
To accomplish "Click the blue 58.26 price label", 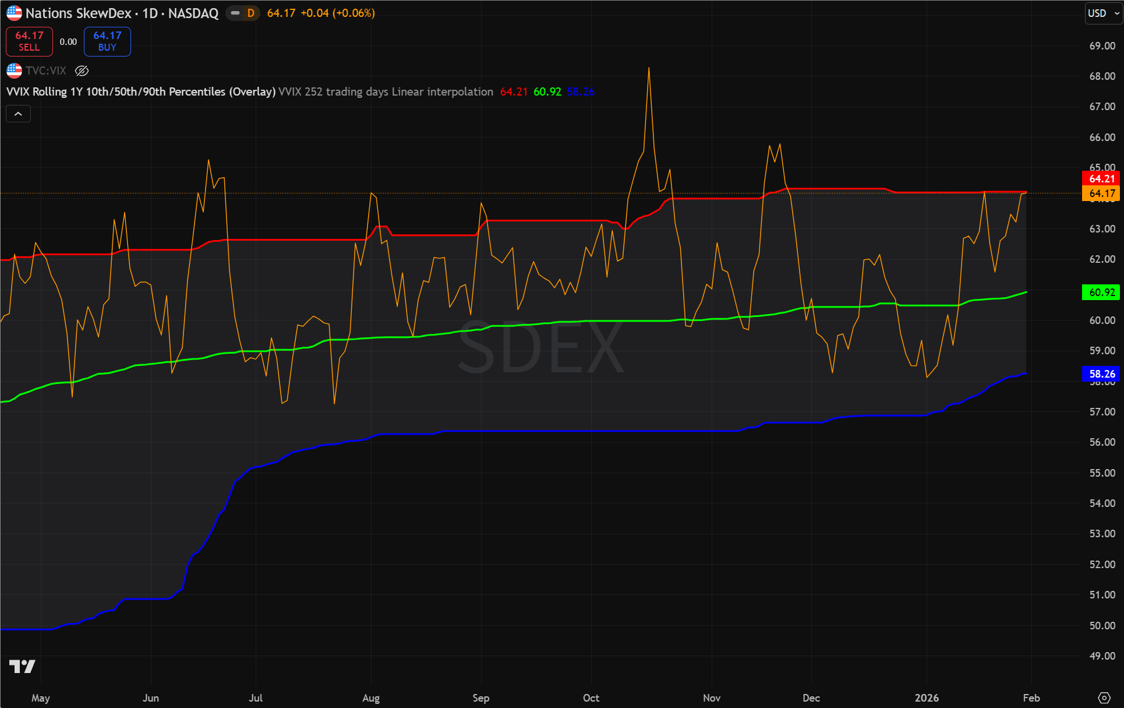I will point(1101,374).
